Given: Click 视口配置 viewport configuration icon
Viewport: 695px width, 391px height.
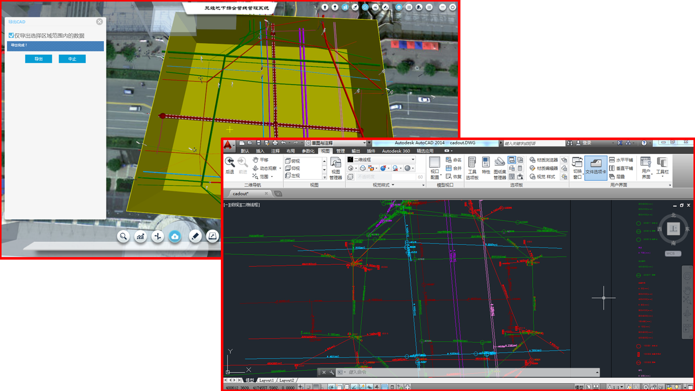Looking at the screenshot, I should 435,169.
